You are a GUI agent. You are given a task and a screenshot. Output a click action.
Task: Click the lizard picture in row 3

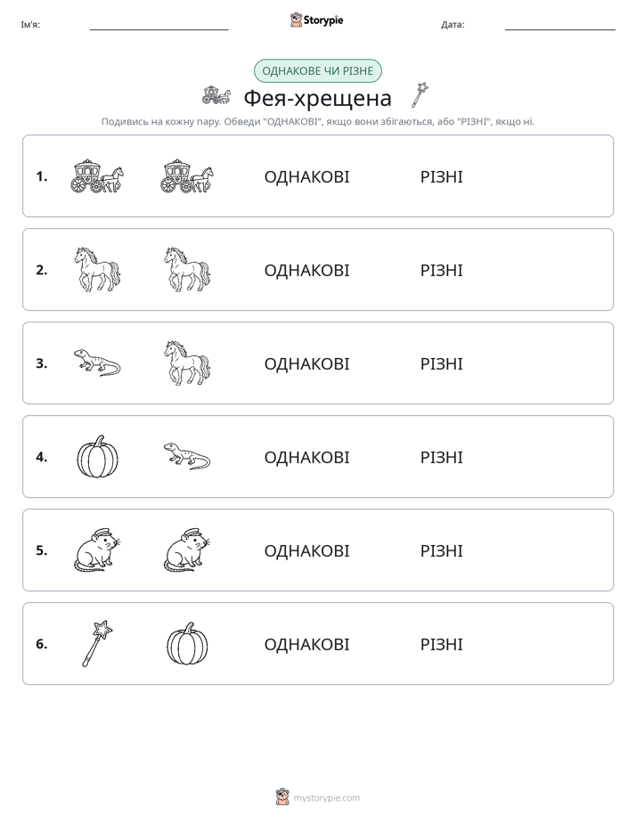point(97,363)
